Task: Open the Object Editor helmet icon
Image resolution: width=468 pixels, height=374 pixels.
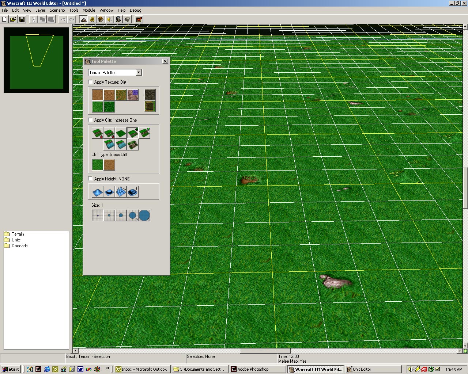Action: [x=118, y=19]
